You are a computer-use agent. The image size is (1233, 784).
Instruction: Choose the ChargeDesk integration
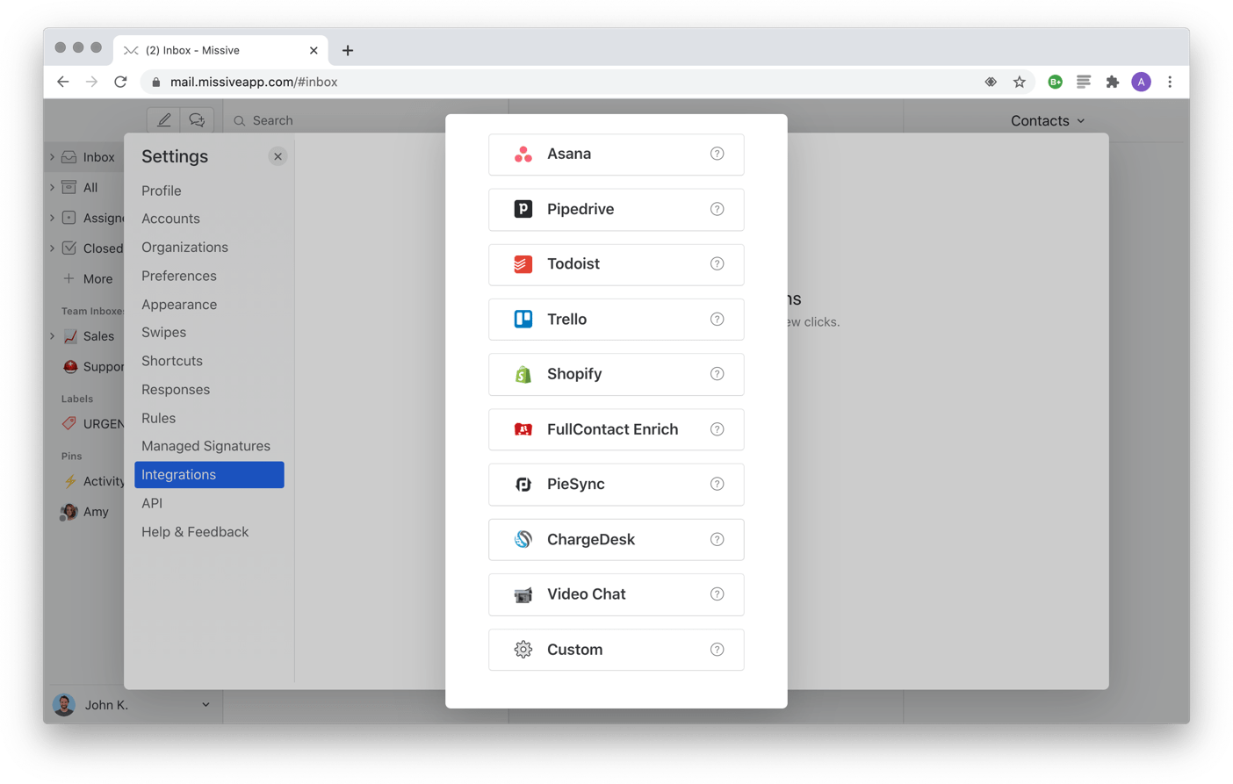tap(616, 540)
